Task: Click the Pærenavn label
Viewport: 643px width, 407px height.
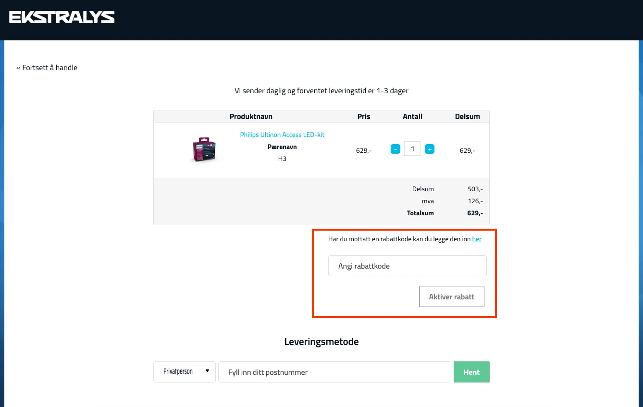Action: [282, 147]
